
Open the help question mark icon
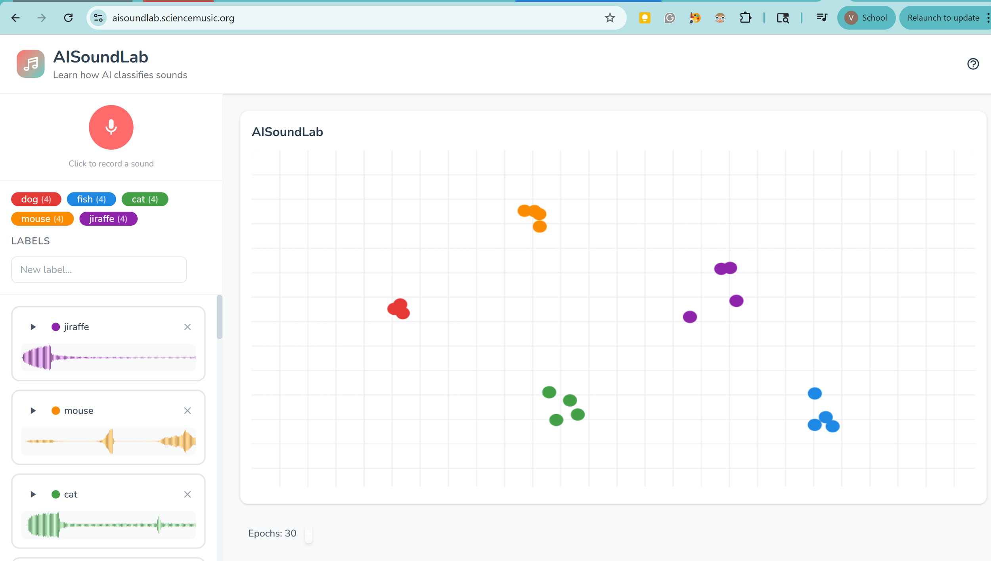[x=973, y=64]
